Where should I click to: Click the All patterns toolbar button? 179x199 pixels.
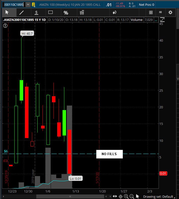160,12
